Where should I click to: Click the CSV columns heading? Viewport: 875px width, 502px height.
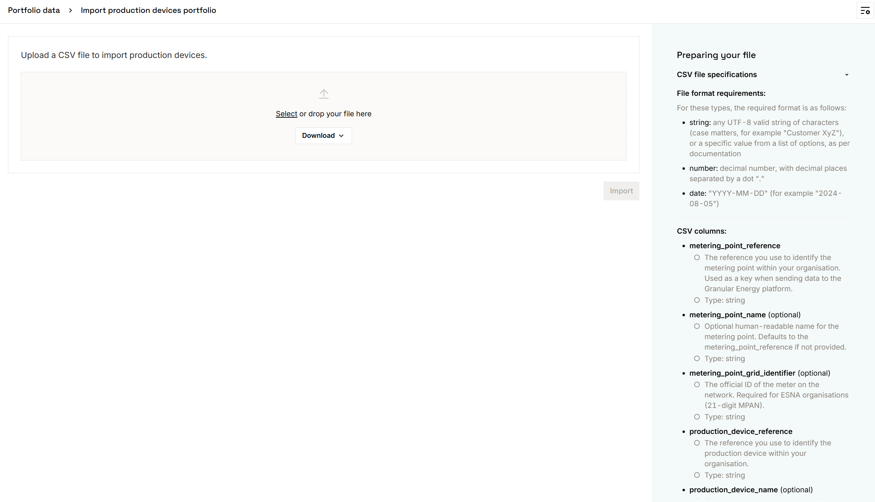tap(701, 231)
